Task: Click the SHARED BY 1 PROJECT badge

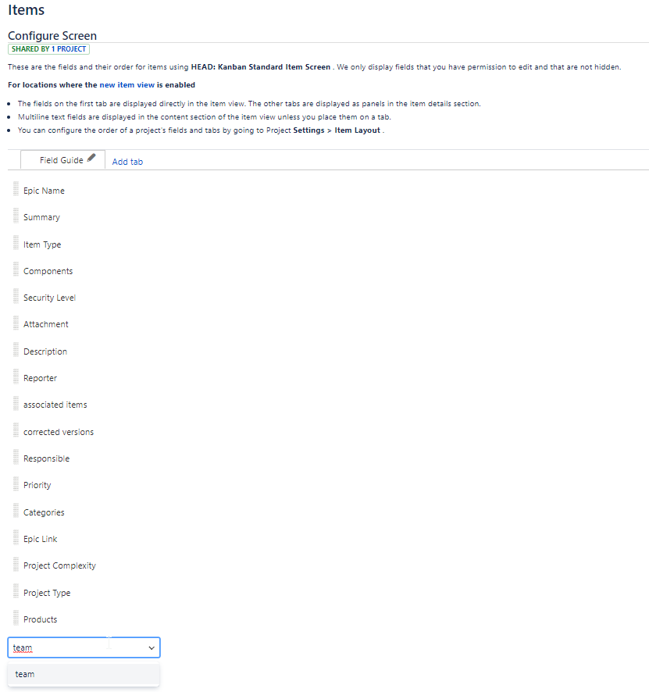Action: [48, 48]
